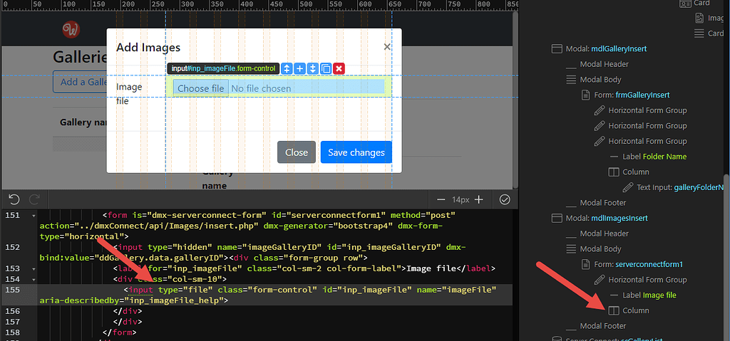Click the insert-after down arrow icon
This screenshot has width=730, height=341.
click(312, 68)
